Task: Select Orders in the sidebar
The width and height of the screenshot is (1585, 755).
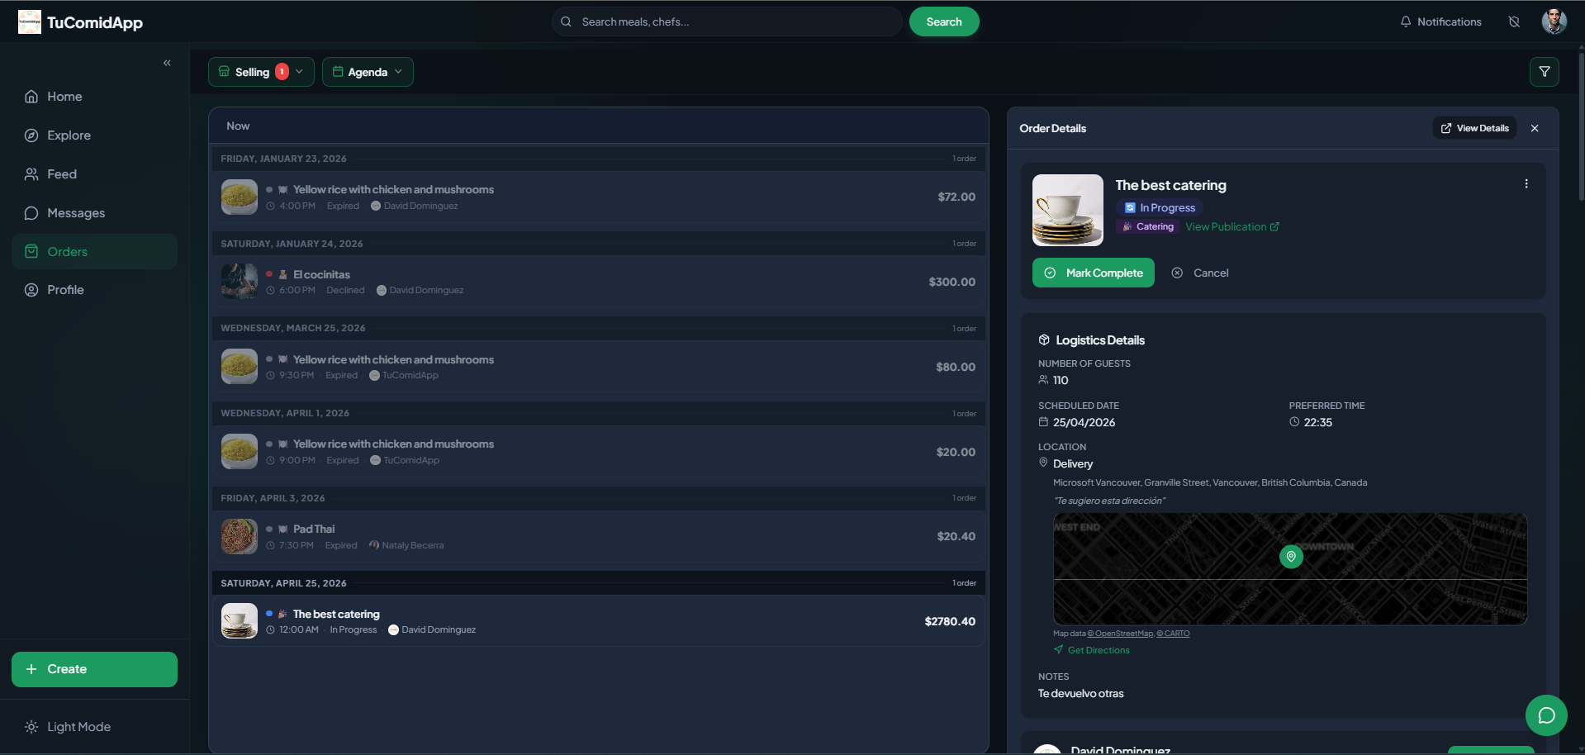Action: [66, 251]
